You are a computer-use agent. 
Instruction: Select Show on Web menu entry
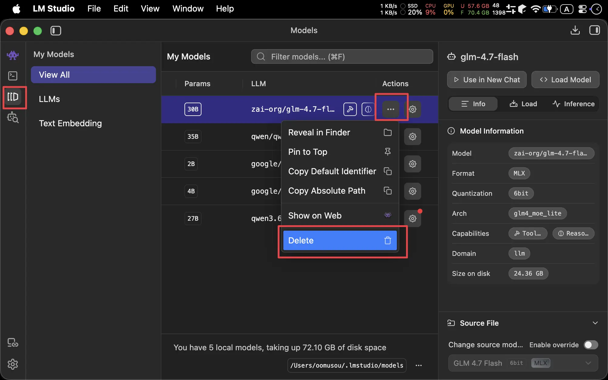coord(340,215)
